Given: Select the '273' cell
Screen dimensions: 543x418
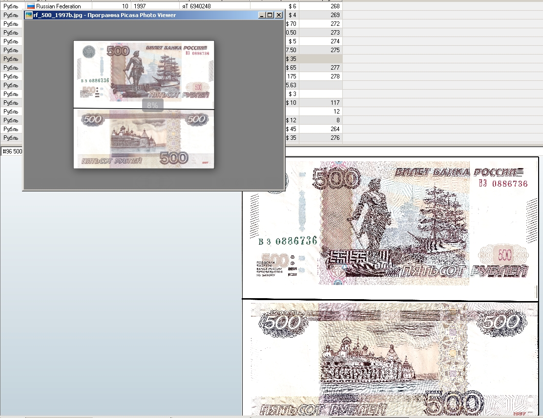Looking at the screenshot, I should pyautogui.click(x=321, y=33).
